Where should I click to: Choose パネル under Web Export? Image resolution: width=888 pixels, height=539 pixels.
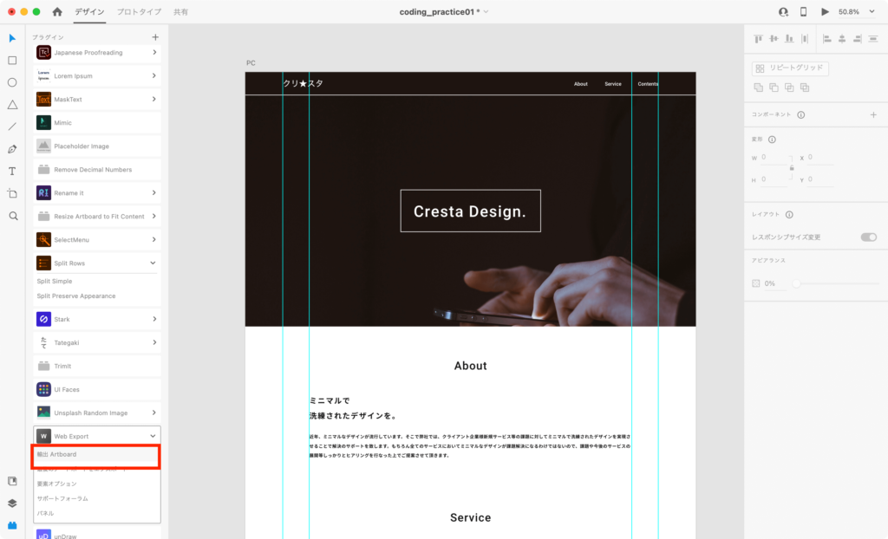45,514
